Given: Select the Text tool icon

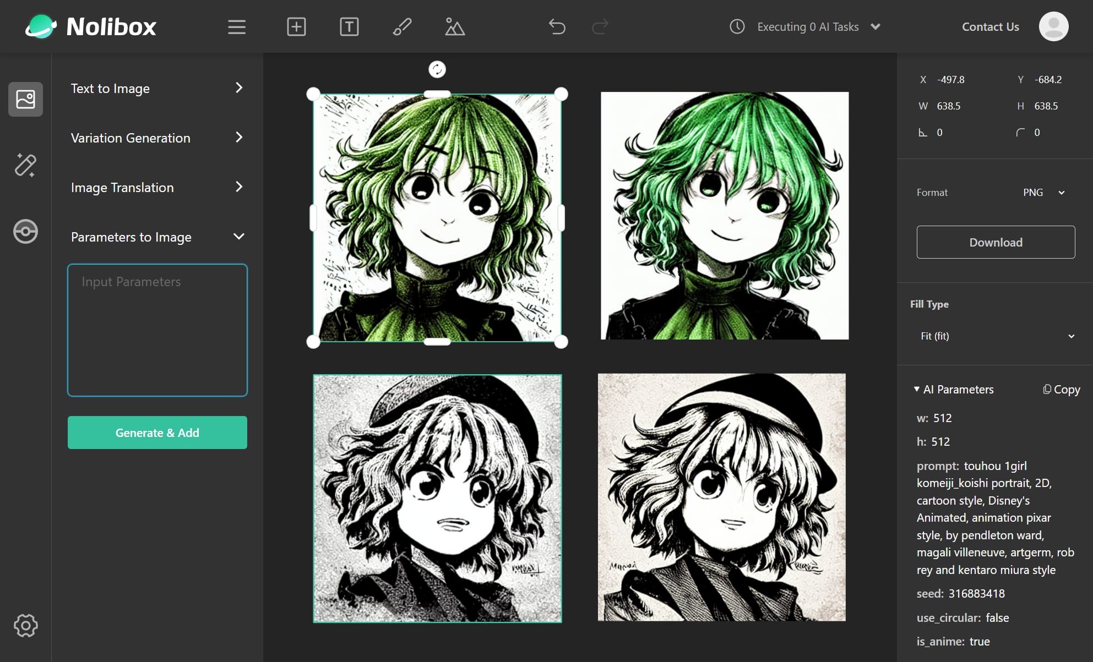Looking at the screenshot, I should coord(349,27).
